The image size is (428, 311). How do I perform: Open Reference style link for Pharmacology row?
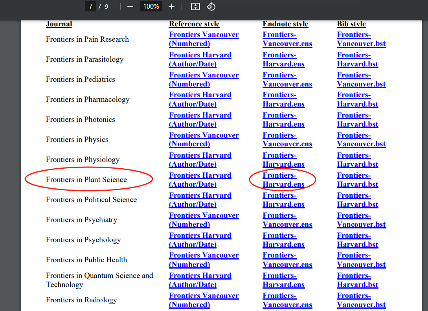pyautogui.click(x=200, y=99)
